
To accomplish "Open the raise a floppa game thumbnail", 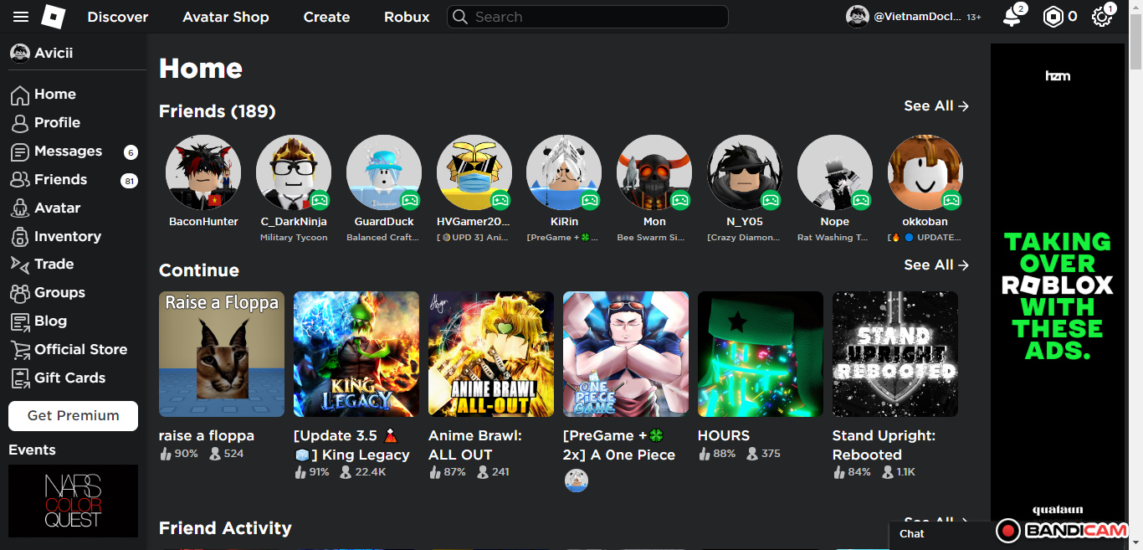I will [222, 354].
